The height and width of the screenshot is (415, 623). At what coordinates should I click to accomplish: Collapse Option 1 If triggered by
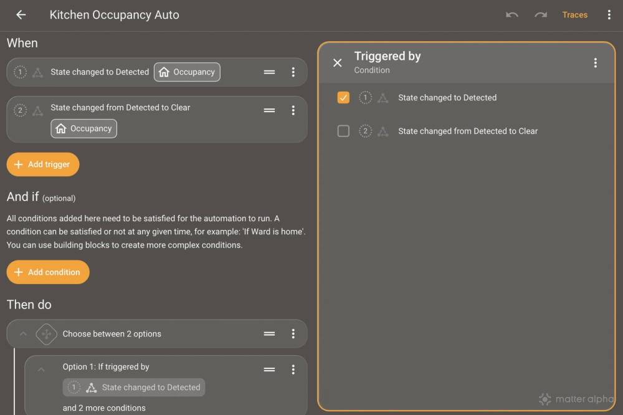41,370
